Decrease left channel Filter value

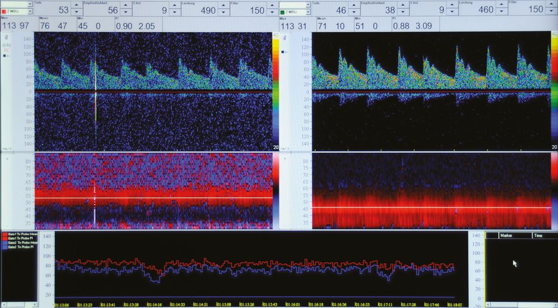tap(272, 13)
